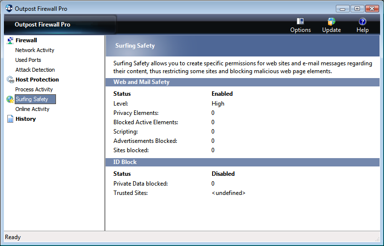Click the Firewall network icon
The height and width of the screenshot is (246, 384).
tap(10, 40)
